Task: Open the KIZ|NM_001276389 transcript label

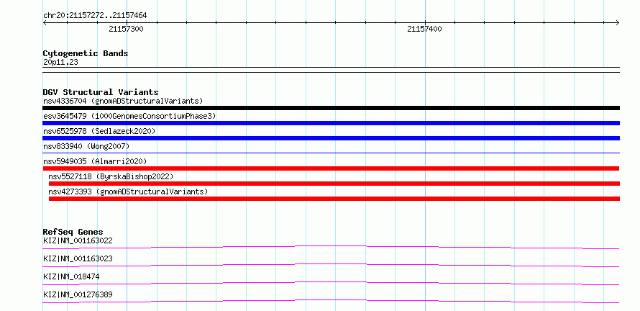Action: [x=78, y=294]
